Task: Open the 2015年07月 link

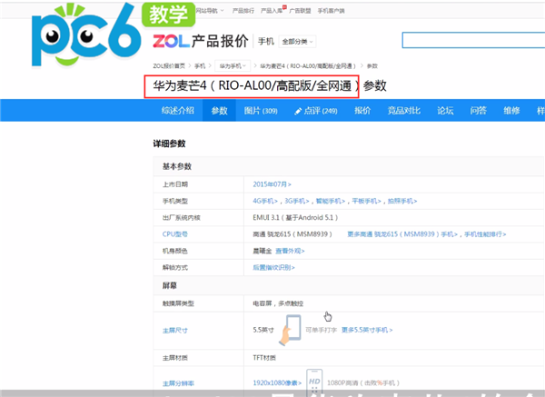Action: [272, 184]
